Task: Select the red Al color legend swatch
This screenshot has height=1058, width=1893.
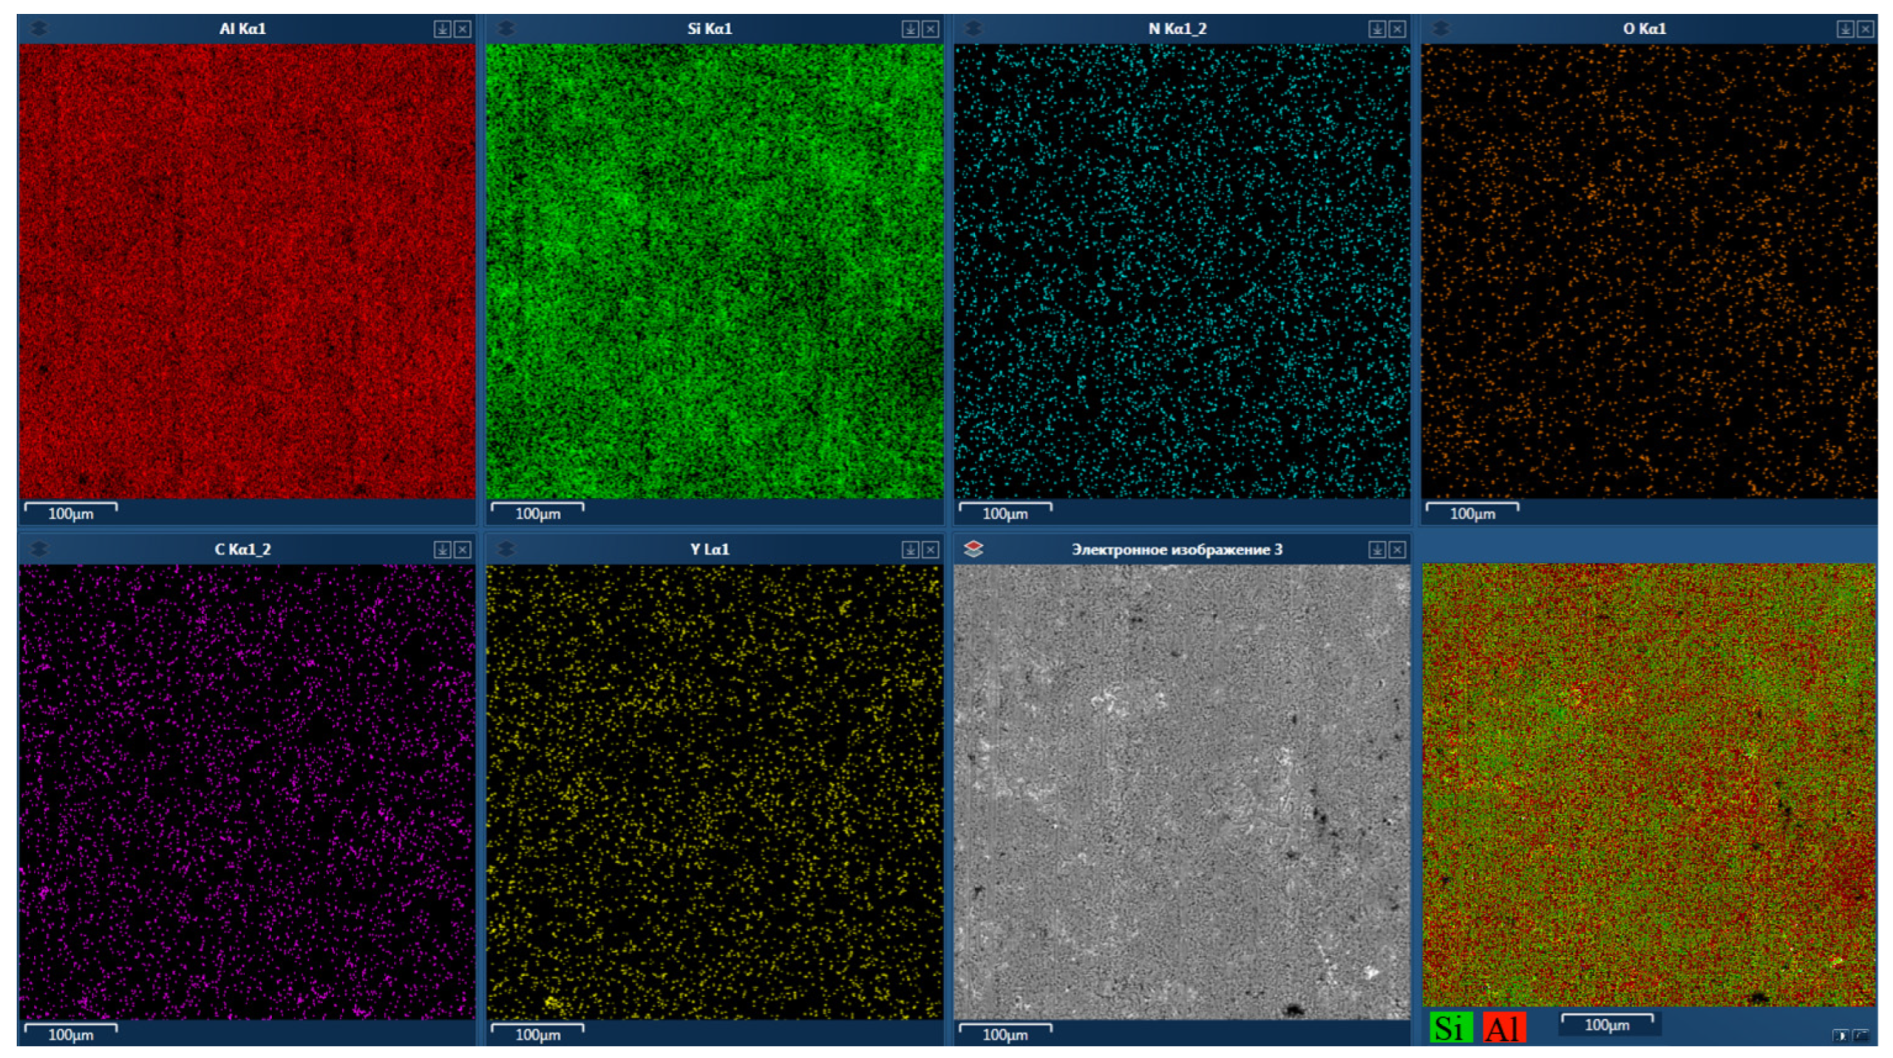Action: [1503, 1028]
